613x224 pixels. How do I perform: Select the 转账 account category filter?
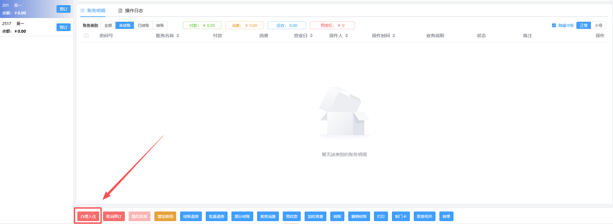[x=160, y=25]
